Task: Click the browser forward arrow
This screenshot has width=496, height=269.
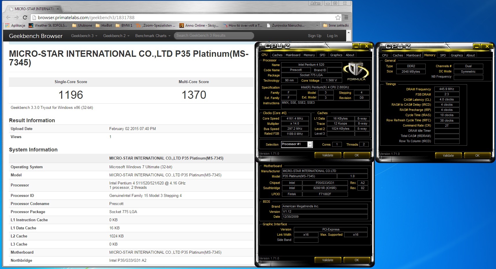Action: click(16, 17)
